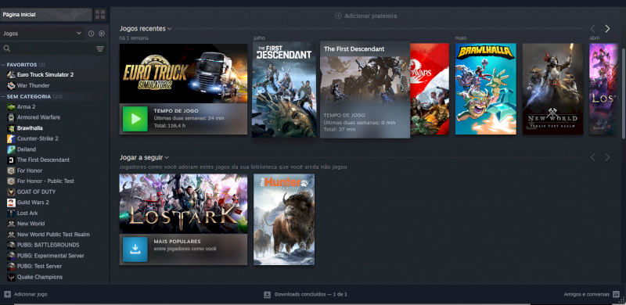Click the War Thunder game icon
The width and height of the screenshot is (626, 305).
pos(11,85)
